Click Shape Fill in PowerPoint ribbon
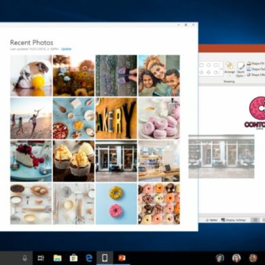265x265 pixels. click(x=255, y=64)
